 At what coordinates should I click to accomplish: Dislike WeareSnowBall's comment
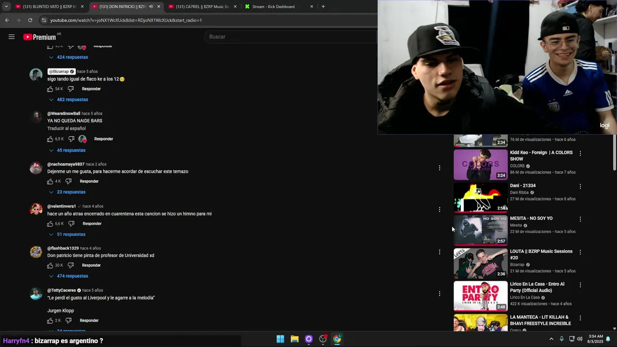[71, 139]
